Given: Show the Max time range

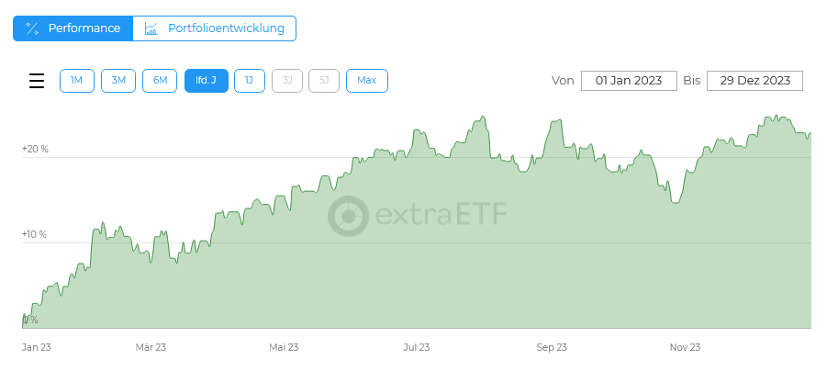Looking at the screenshot, I should coord(367,81).
